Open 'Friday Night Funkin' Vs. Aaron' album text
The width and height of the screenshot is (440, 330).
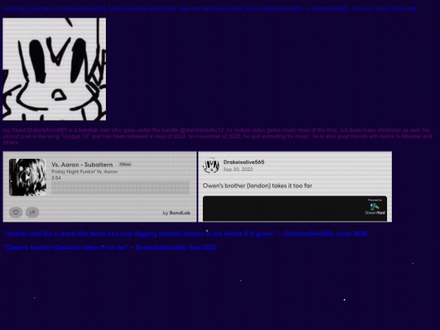(x=85, y=172)
